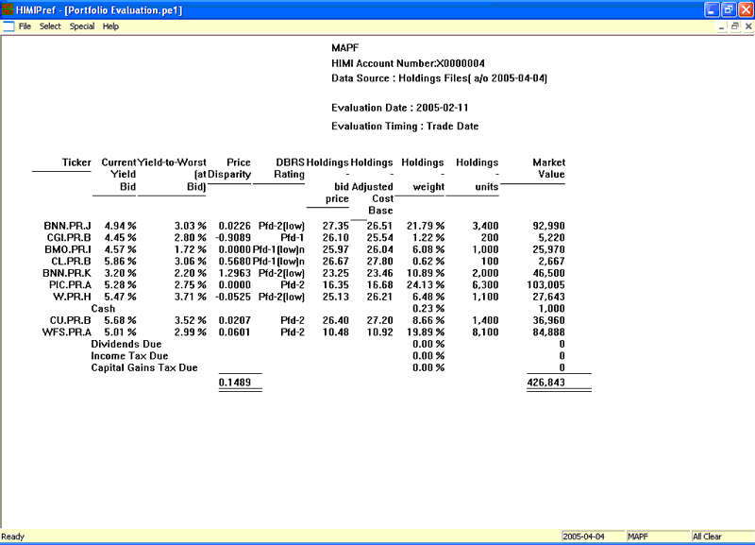Select ticker BNN.PR.K
This screenshot has height=545, width=755.
pyautogui.click(x=67, y=273)
